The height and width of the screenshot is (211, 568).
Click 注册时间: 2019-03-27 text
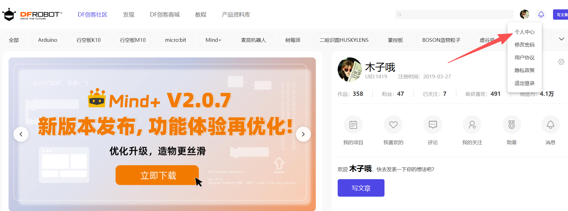pyautogui.click(x=424, y=76)
